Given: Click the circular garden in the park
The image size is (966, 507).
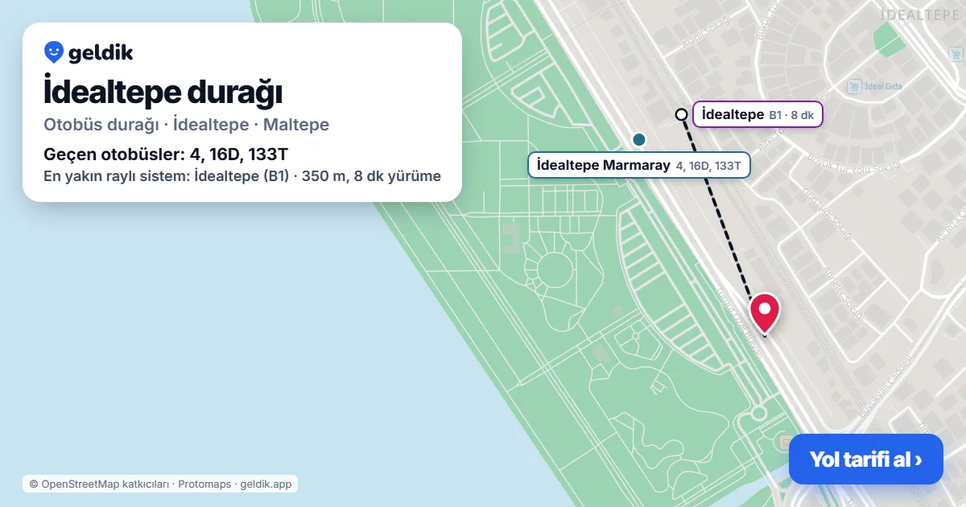Looking at the screenshot, I should 553,268.
